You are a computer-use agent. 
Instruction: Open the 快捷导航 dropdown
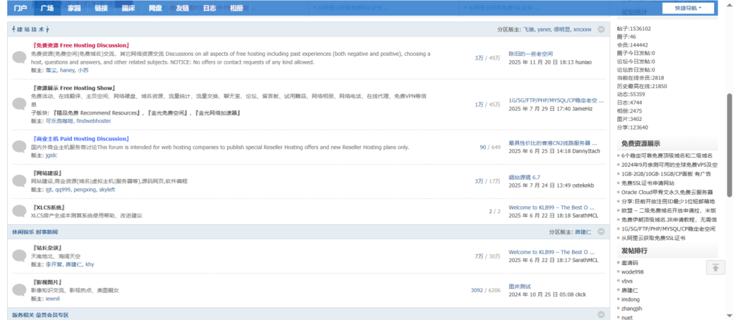[x=694, y=8]
